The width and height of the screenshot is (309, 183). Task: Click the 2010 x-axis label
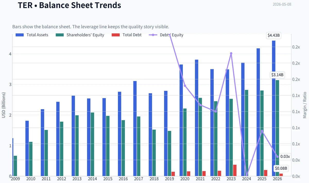pyautogui.click(x=31, y=179)
